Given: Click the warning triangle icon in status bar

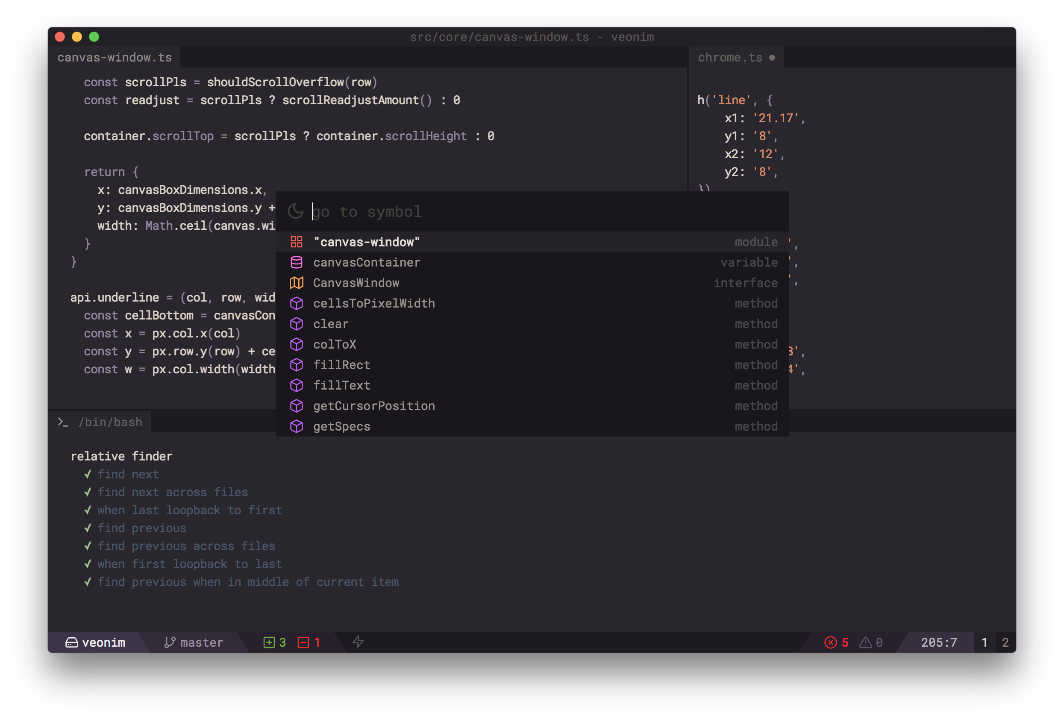Looking at the screenshot, I should (x=865, y=642).
